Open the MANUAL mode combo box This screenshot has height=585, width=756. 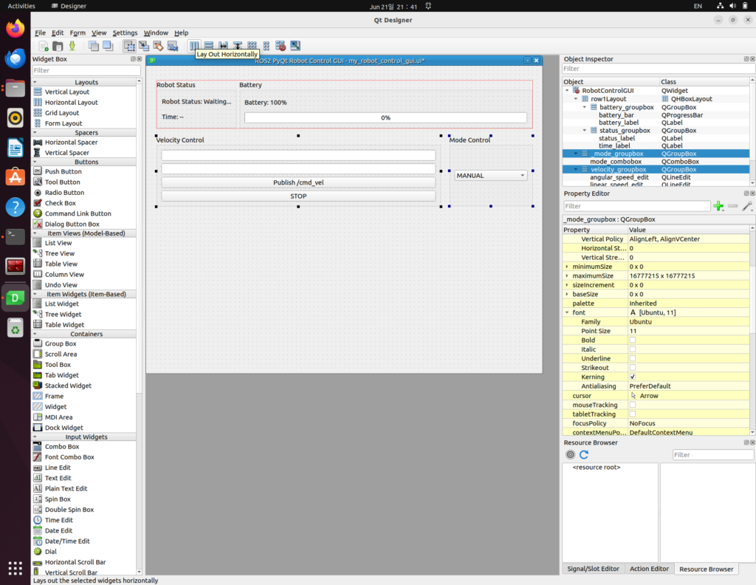[491, 176]
